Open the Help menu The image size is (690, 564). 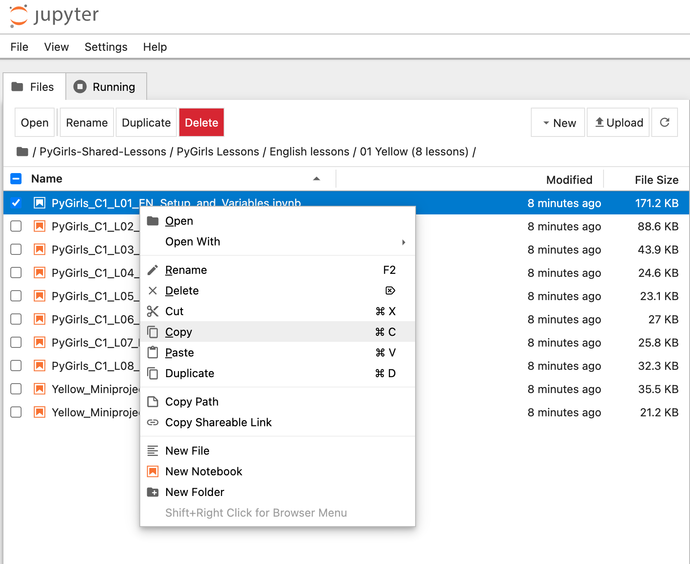155,47
